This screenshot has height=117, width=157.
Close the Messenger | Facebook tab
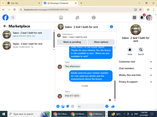coord(76,3)
